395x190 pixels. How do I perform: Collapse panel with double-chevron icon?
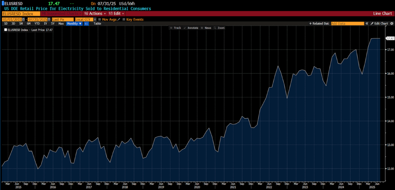(x=367, y=24)
